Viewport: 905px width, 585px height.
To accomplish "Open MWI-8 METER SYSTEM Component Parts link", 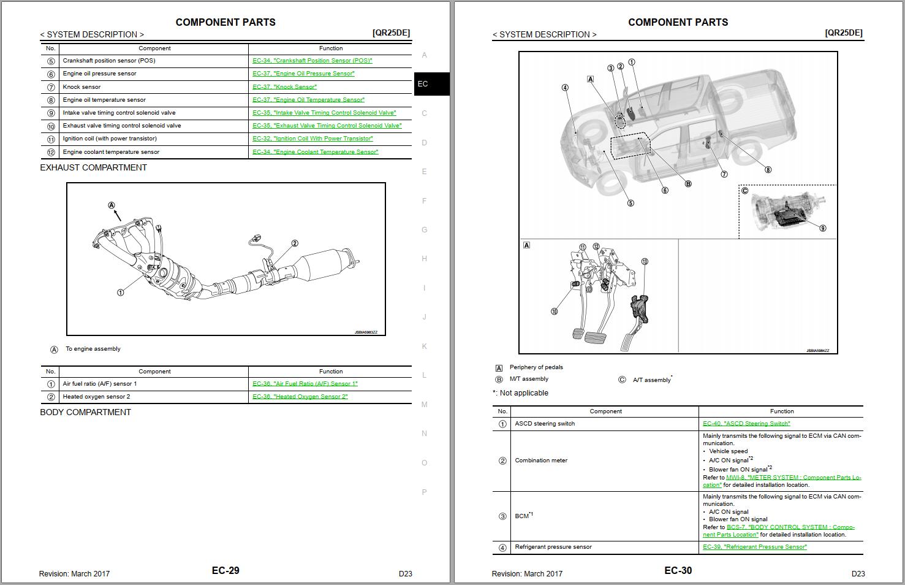I will [793, 478].
